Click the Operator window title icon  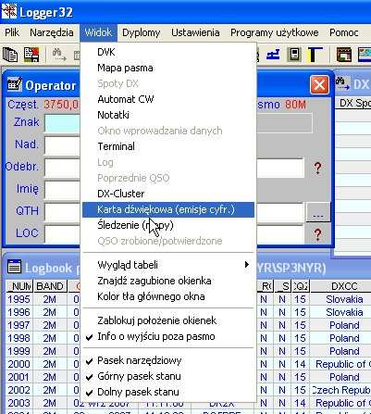(14, 84)
